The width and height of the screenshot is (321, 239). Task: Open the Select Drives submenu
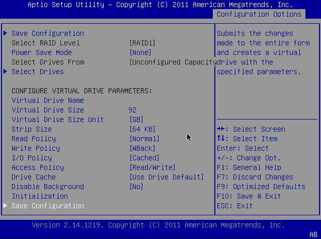(x=38, y=72)
